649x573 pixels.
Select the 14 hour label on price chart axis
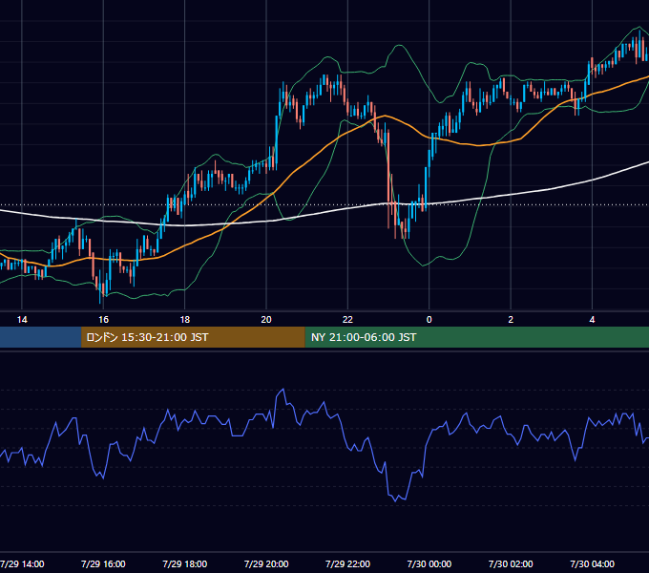coord(22,319)
